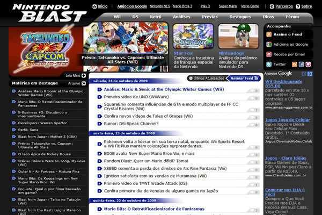Open N-Business #3 sidebar article
This screenshot has height=215, width=322.
coord(42,114)
